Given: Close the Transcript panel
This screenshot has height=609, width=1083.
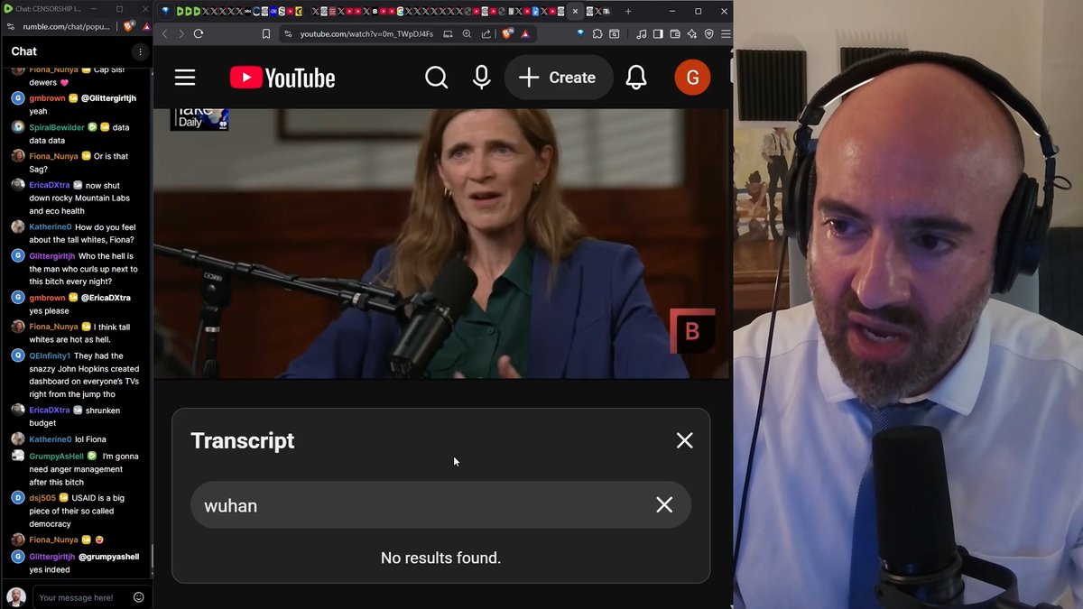Looking at the screenshot, I should pos(685,440).
